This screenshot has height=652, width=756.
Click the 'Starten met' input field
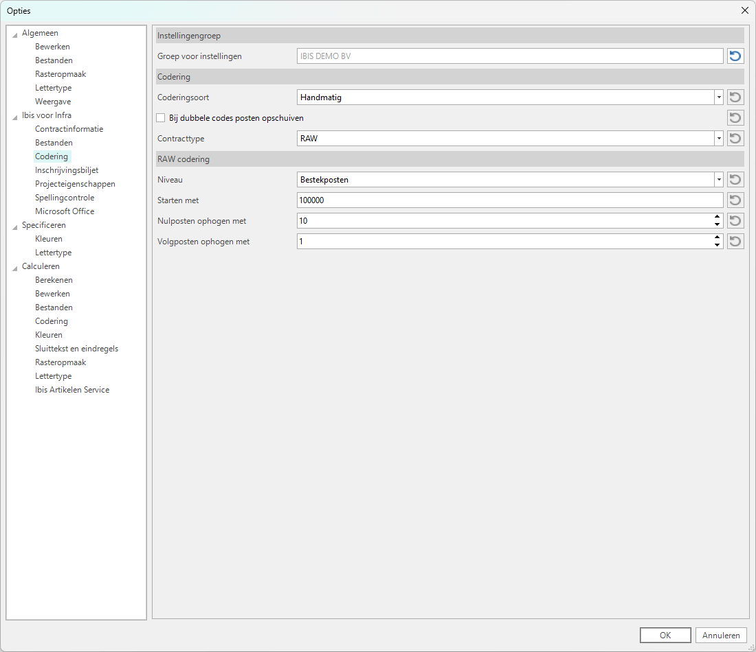[509, 200]
